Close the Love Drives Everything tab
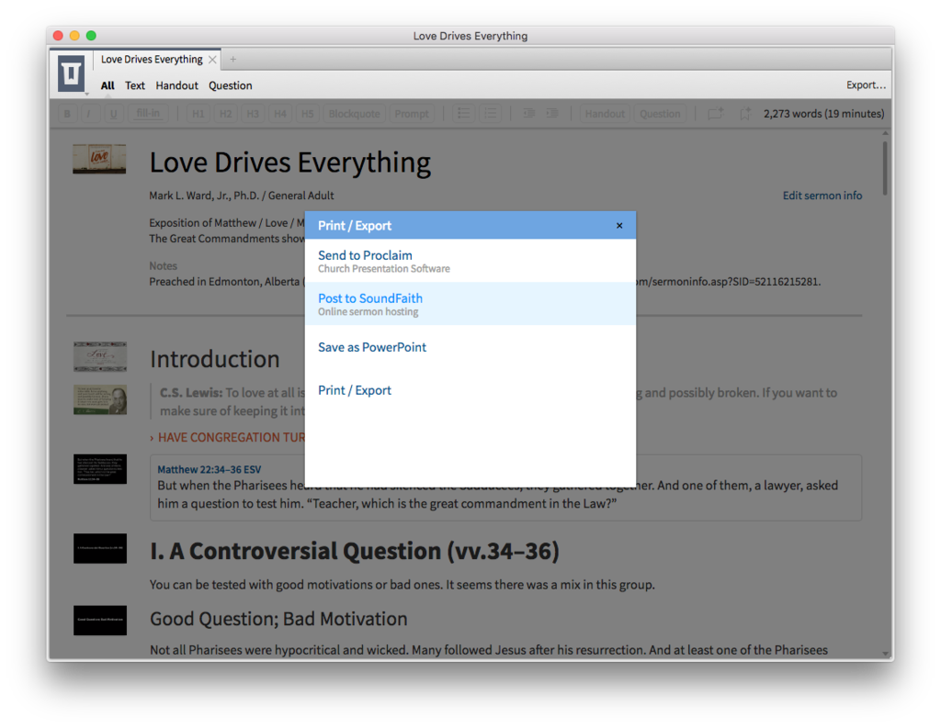Image resolution: width=941 pixels, height=728 pixels. coord(212,60)
